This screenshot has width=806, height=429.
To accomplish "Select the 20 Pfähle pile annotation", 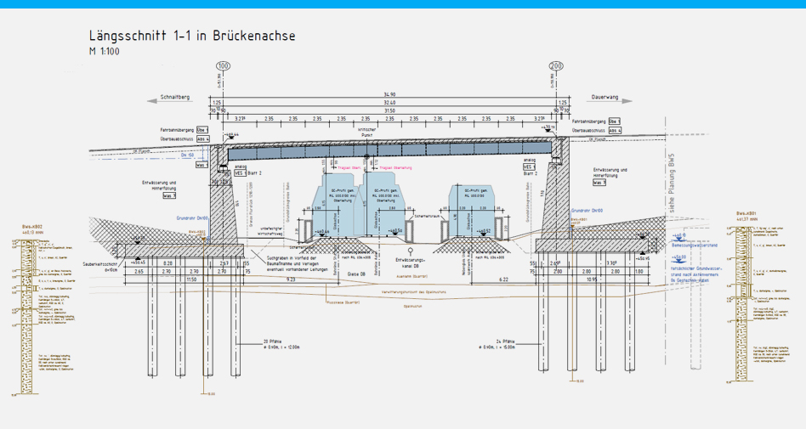I will pos(281,344).
